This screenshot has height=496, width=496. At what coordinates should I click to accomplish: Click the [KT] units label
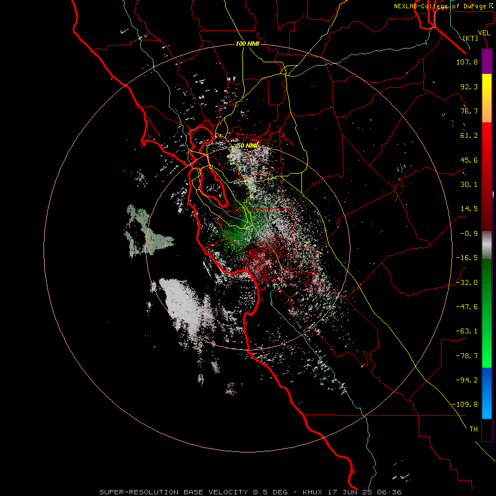point(471,38)
